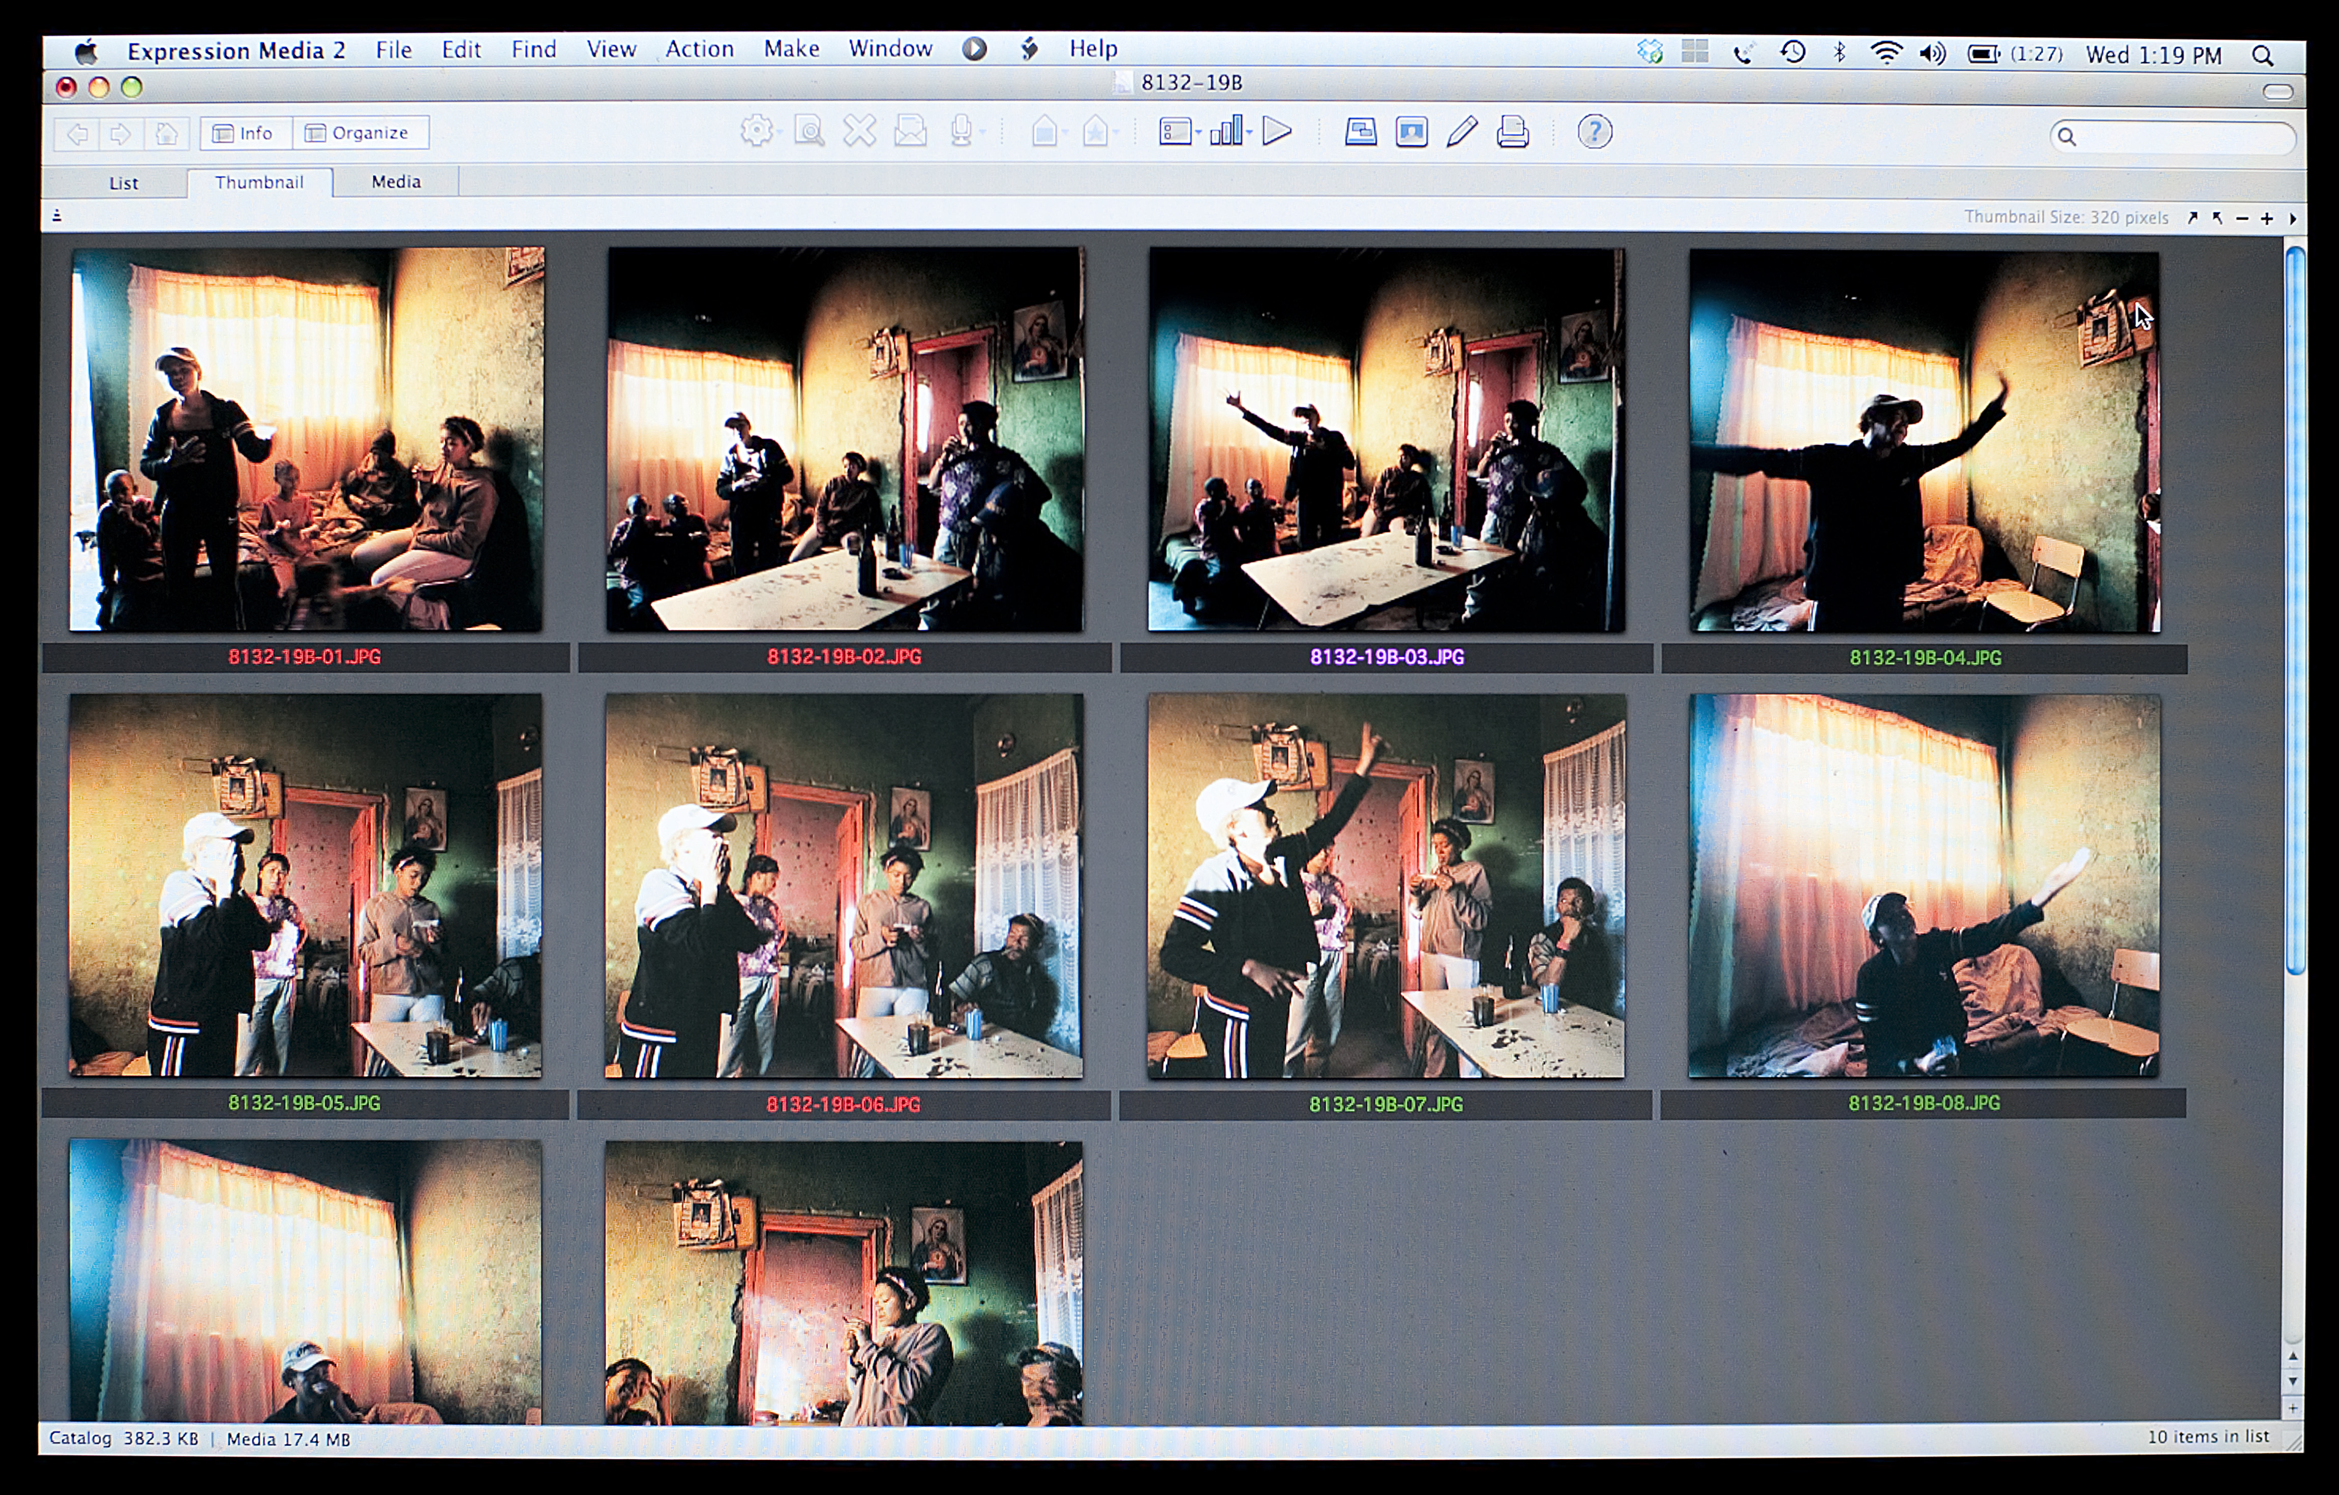Select the pencil annotate icon

[1462, 131]
